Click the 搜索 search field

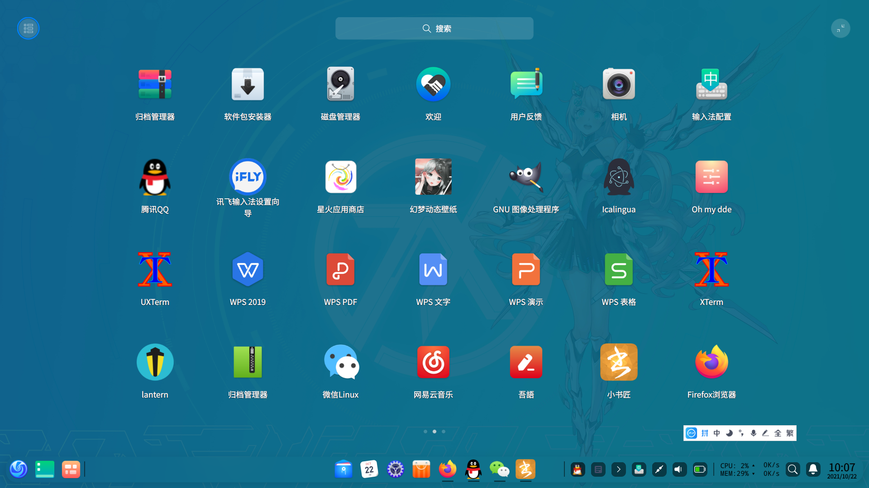click(x=434, y=28)
